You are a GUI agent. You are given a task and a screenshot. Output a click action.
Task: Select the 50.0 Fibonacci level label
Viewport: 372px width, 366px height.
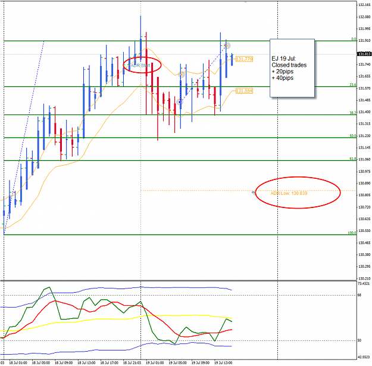pyautogui.click(x=353, y=136)
